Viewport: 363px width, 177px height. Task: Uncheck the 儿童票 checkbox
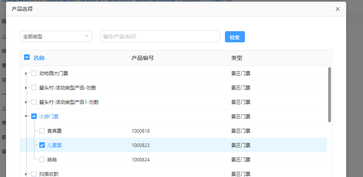click(x=42, y=145)
